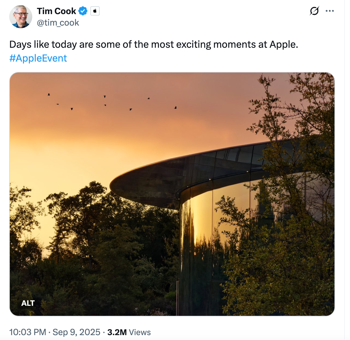The height and width of the screenshot is (340, 350).
Task: Open the #AppleEvent hashtag
Action: (x=38, y=58)
